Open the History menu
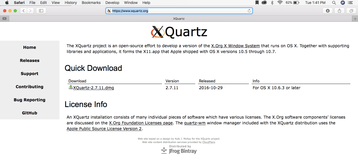This screenshot has height=159, width=358. click(71, 3)
